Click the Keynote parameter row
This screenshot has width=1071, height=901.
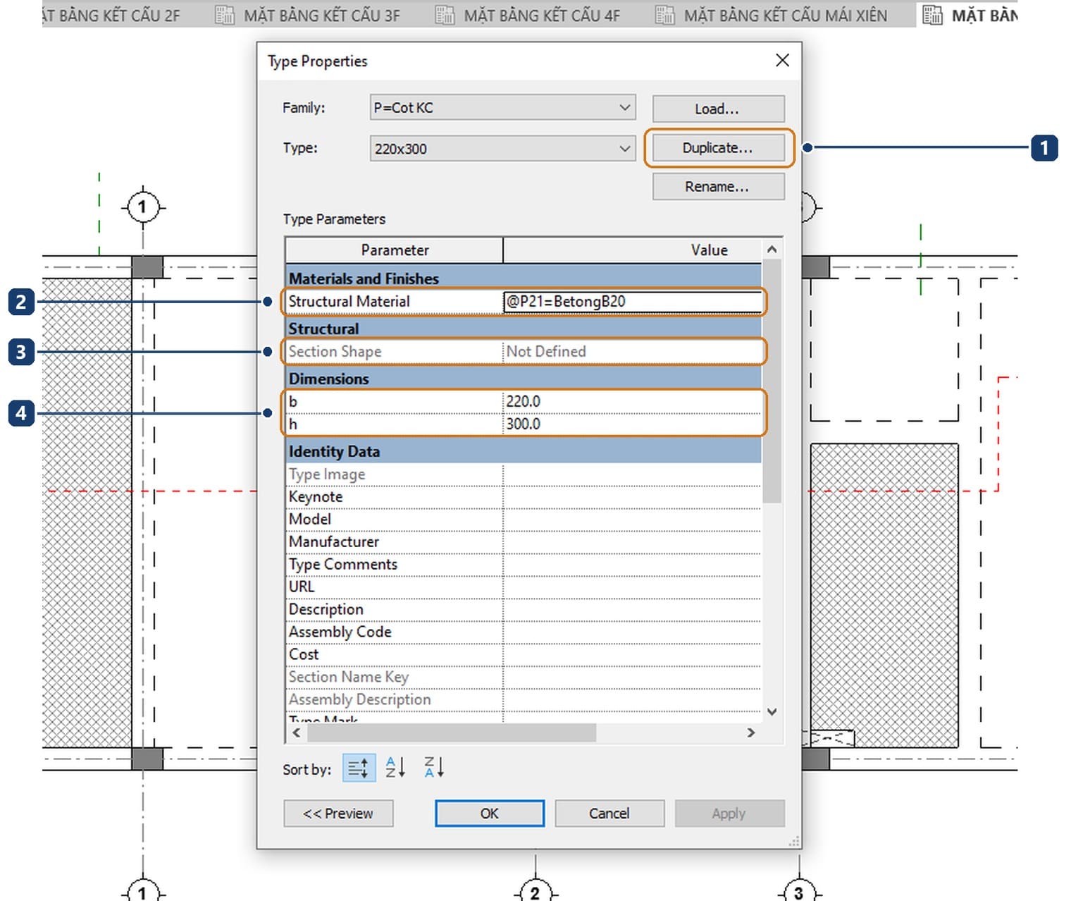point(524,497)
